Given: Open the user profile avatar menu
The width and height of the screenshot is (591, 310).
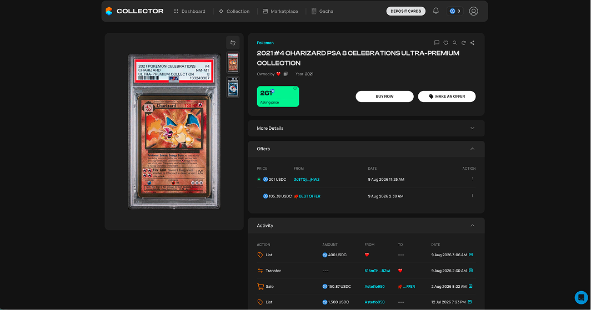Looking at the screenshot, I should pos(473,11).
